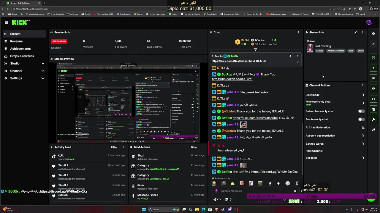Select Stream in the sidebar

(x=24, y=34)
